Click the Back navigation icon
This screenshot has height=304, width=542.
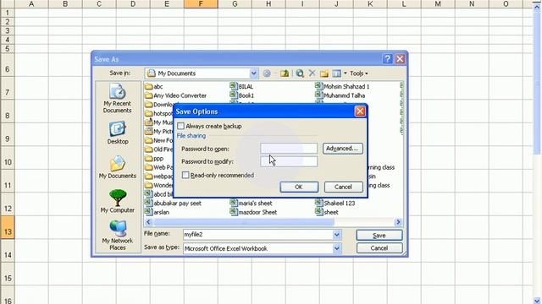(x=267, y=73)
